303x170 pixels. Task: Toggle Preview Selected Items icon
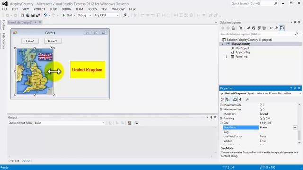[282, 28]
